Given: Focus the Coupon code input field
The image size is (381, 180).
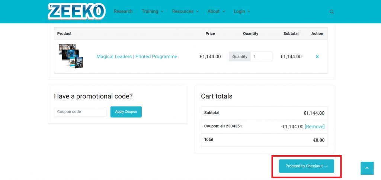Looking at the screenshot, I should [80, 112].
